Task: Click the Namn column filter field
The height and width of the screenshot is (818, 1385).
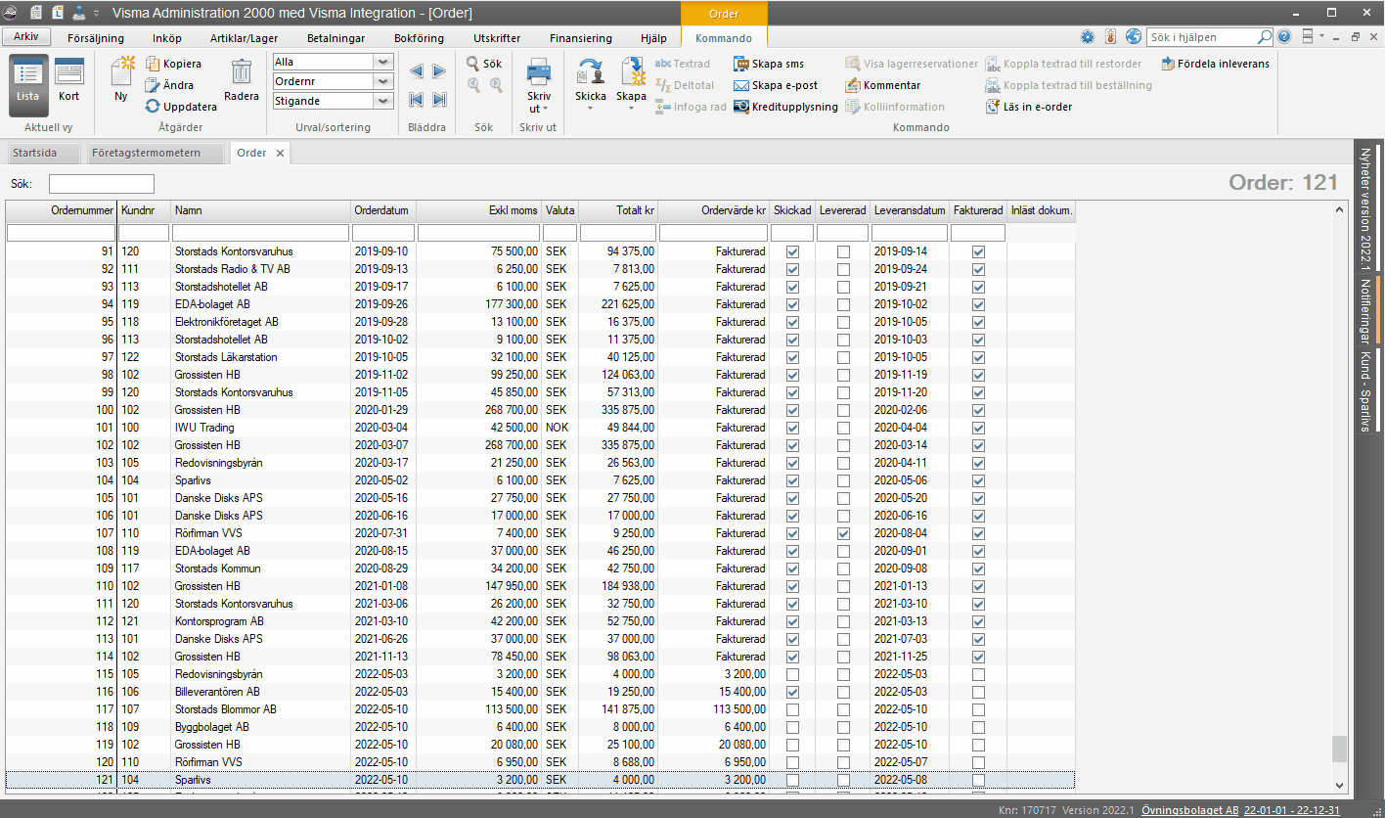Action: pyautogui.click(x=261, y=233)
